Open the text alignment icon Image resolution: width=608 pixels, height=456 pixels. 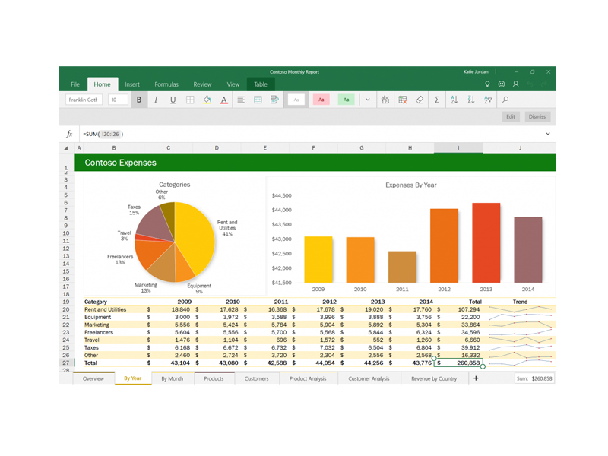241,100
